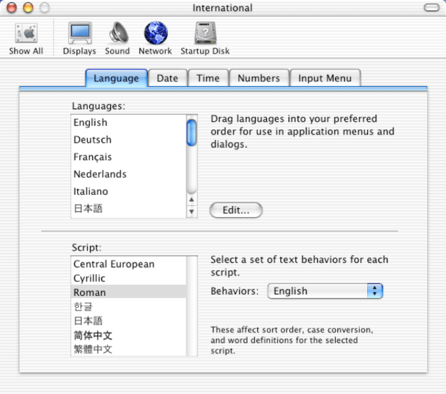The image size is (446, 394).
Task: Select 繁體中文 in the Script list
Action: coord(128,349)
